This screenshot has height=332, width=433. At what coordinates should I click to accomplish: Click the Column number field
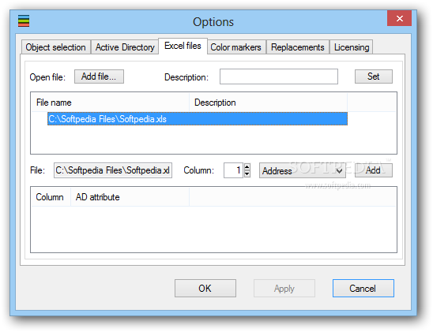point(233,170)
